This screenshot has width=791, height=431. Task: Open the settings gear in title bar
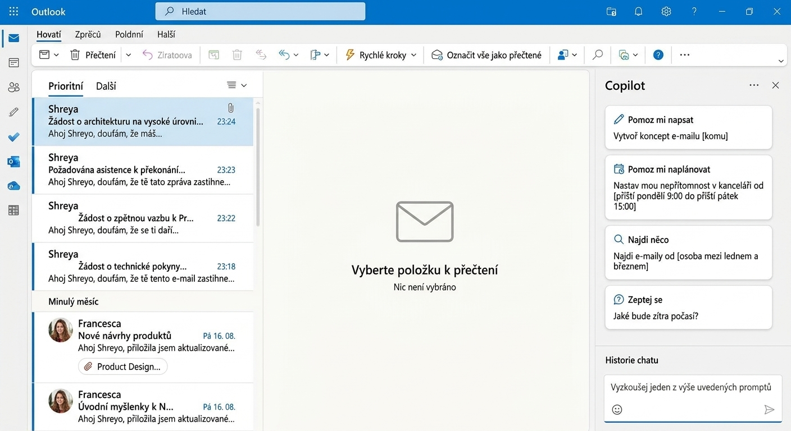click(666, 11)
